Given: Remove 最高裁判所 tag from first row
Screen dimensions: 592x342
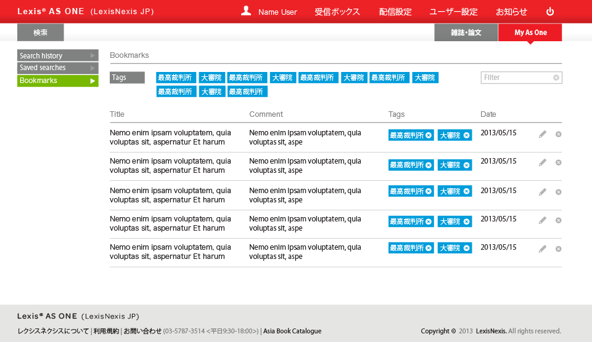Looking at the screenshot, I should (429, 135).
